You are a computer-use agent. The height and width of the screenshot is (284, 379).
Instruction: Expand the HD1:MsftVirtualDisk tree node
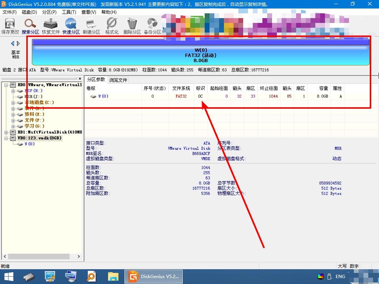point(6,132)
